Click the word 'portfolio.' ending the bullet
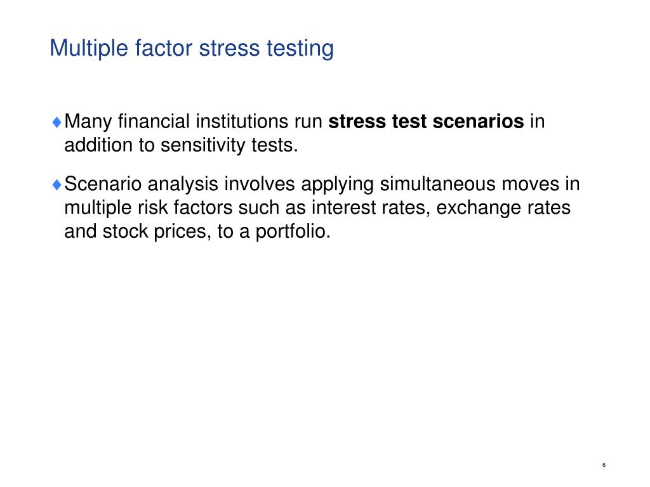The height and width of the screenshot is (487, 650). pos(293,231)
